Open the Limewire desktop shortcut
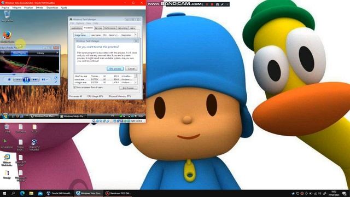The image size is (350, 197). coord(6,143)
